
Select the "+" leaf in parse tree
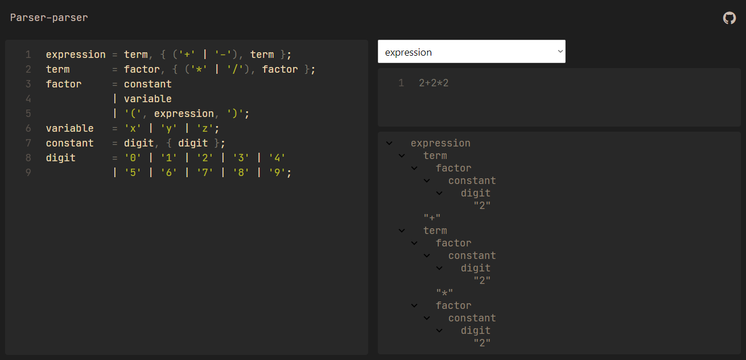pyautogui.click(x=432, y=218)
